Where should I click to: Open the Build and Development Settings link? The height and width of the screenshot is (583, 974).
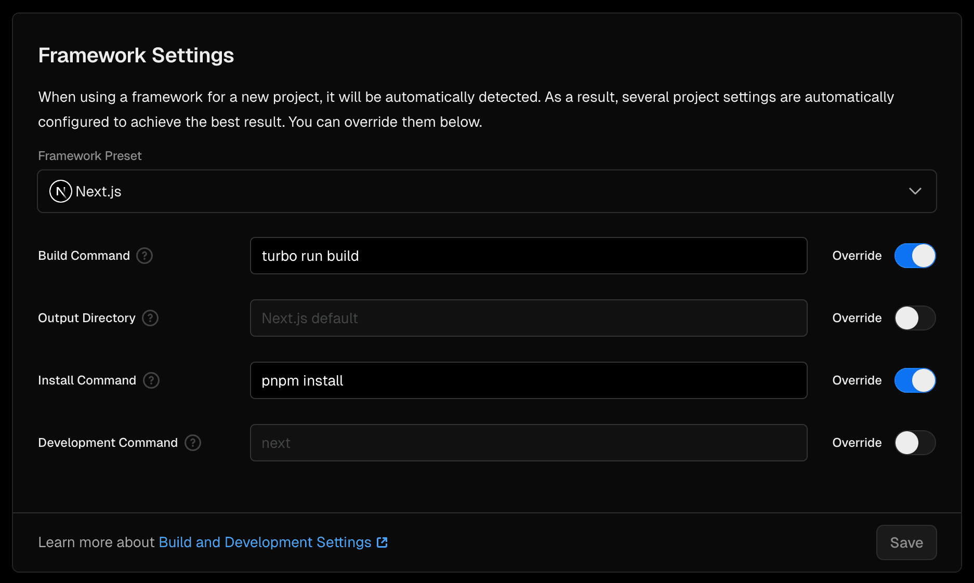[265, 542]
